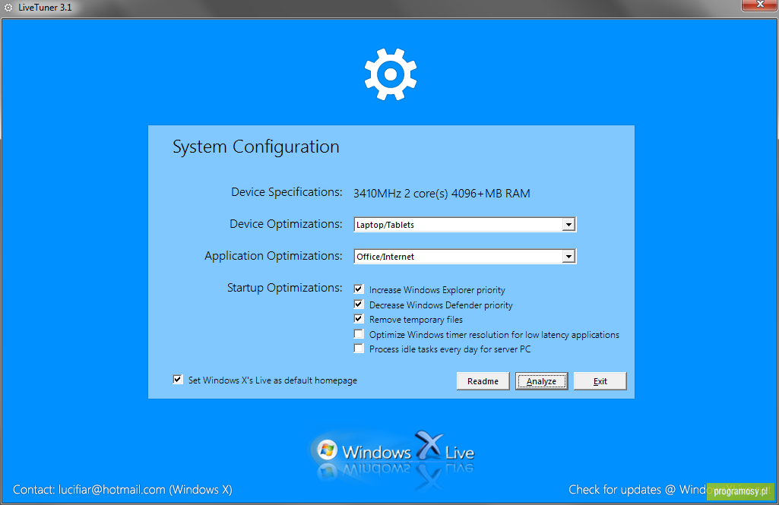The image size is (779, 505).
Task: Open the Device Optimizations dropdown arrow
Action: pos(568,225)
